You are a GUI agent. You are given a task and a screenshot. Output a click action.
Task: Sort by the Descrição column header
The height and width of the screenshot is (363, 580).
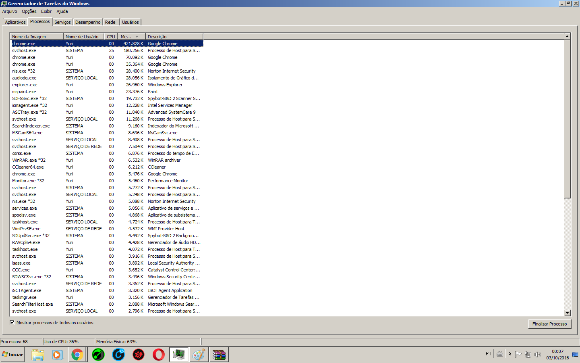click(174, 37)
